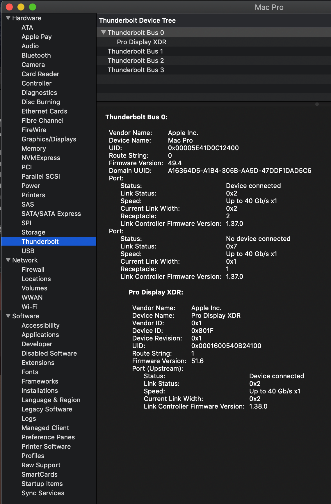331x504 pixels.
Task: Open Developer software entry
Action: coord(37,344)
